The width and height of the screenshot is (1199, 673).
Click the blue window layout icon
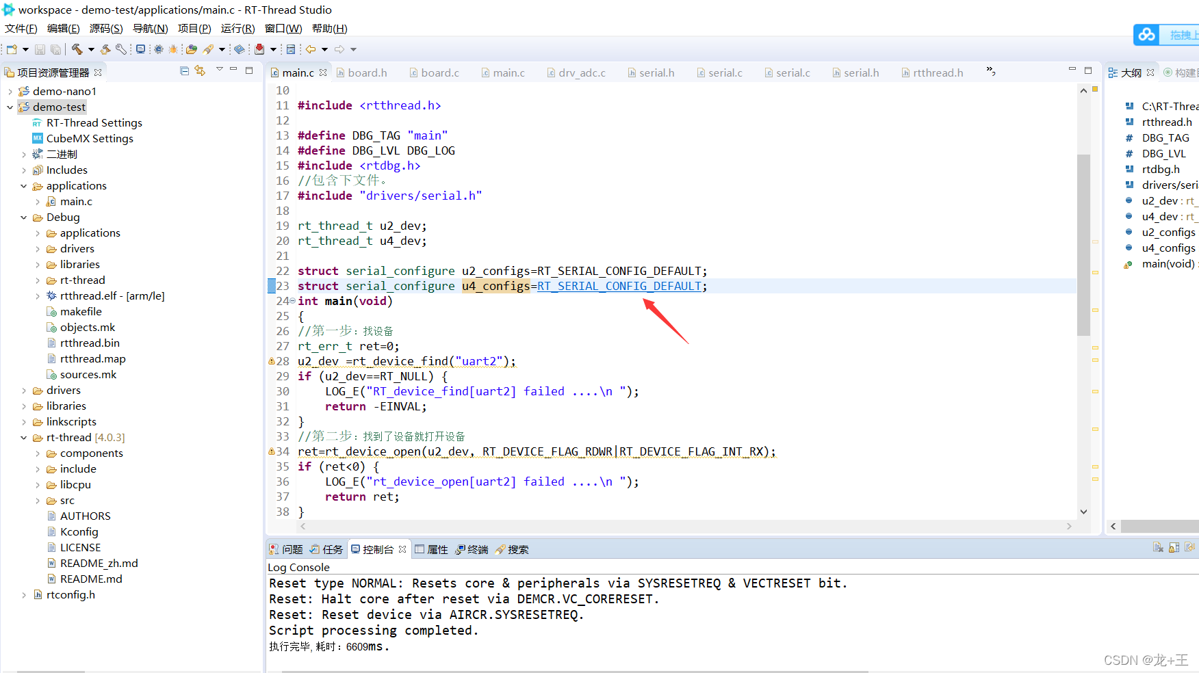tap(291, 49)
